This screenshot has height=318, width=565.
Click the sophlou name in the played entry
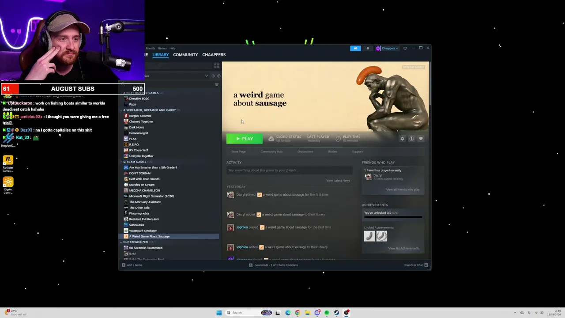click(242, 227)
